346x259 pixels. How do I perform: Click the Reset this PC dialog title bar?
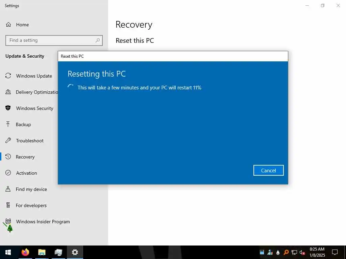(173, 56)
